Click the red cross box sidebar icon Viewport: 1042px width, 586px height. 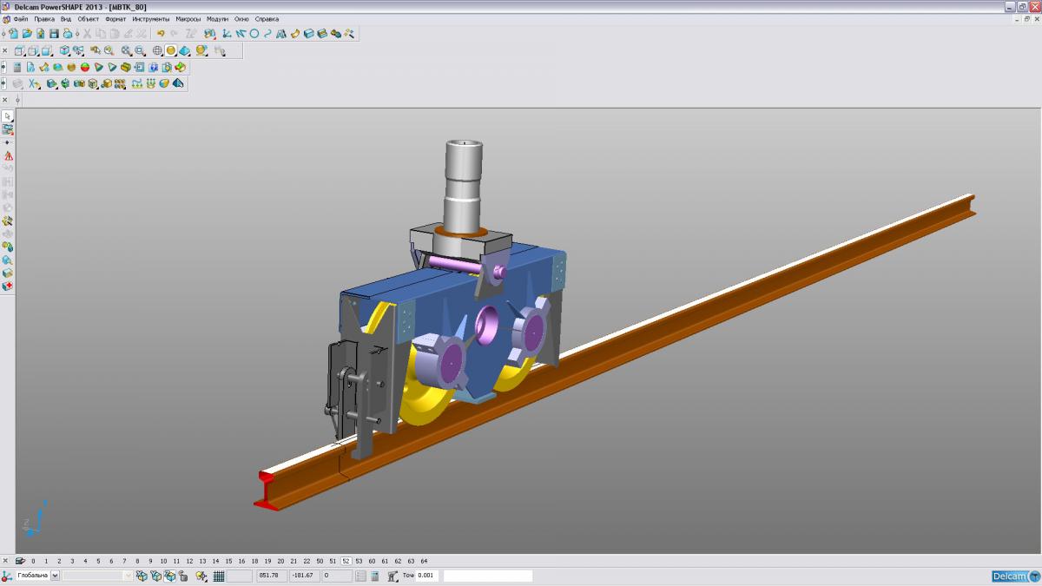point(8,286)
